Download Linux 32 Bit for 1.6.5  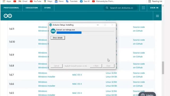(111, 91)
